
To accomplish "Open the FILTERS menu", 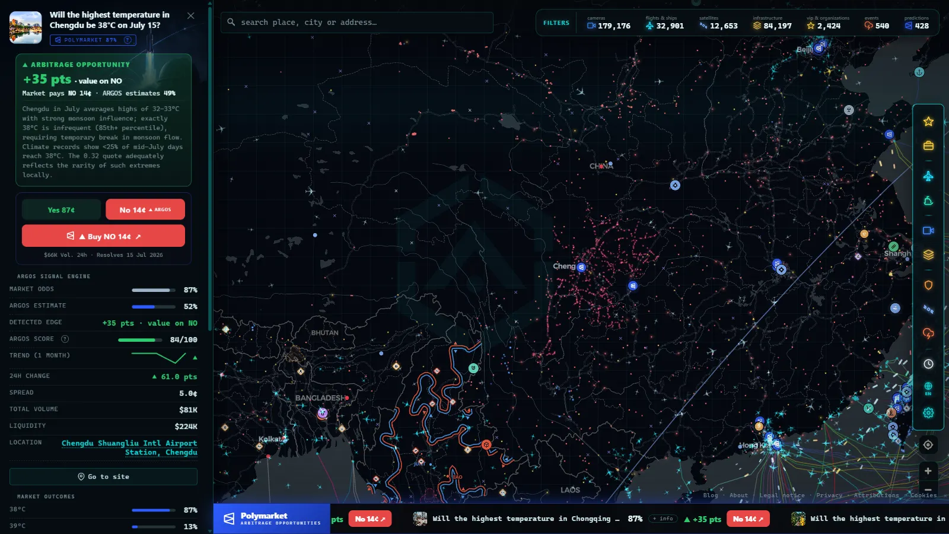I will [x=556, y=23].
